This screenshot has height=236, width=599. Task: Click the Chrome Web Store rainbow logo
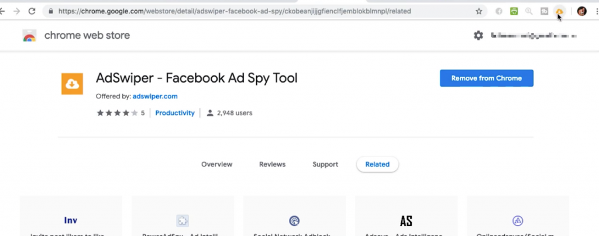[29, 36]
